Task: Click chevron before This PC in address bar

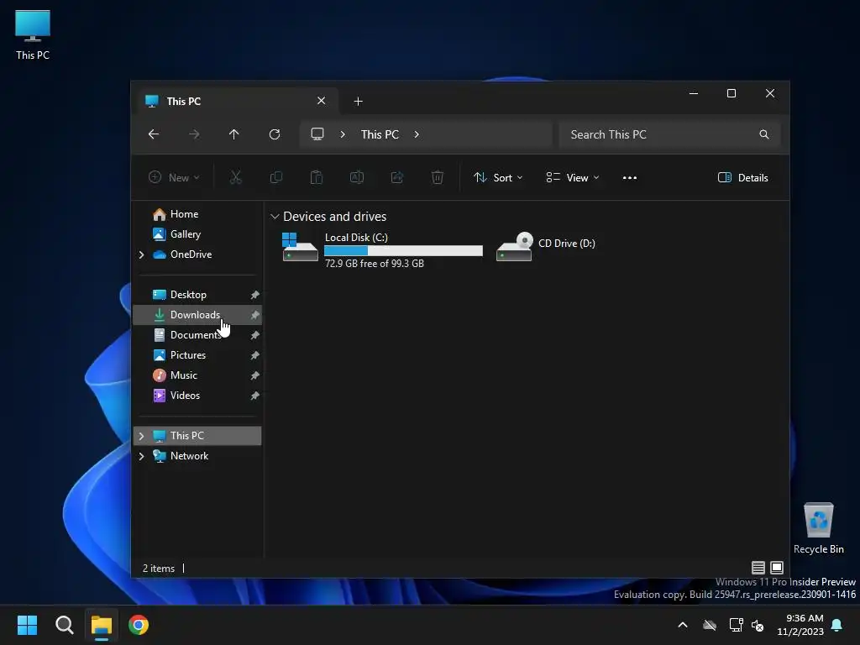Action: click(x=343, y=134)
